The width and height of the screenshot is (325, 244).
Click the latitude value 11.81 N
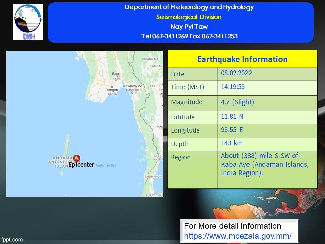pyautogui.click(x=232, y=116)
